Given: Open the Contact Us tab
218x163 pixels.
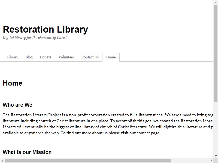Looking at the screenshot, I should [90, 57].
